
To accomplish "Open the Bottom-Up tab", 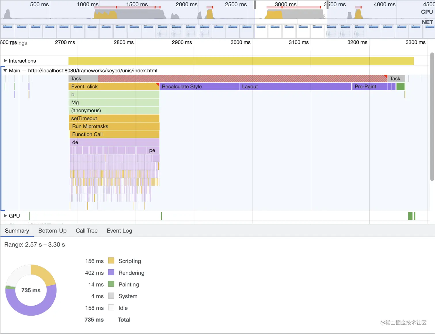I will coord(52,231).
